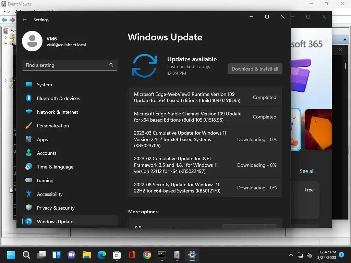Select Windows Update in the sidebar
Screen dimensions: 351x263
[x=70, y=222]
